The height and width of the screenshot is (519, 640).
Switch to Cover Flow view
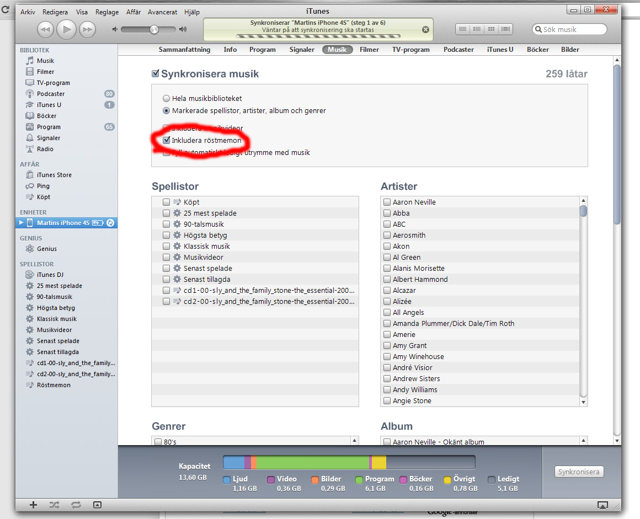506,29
